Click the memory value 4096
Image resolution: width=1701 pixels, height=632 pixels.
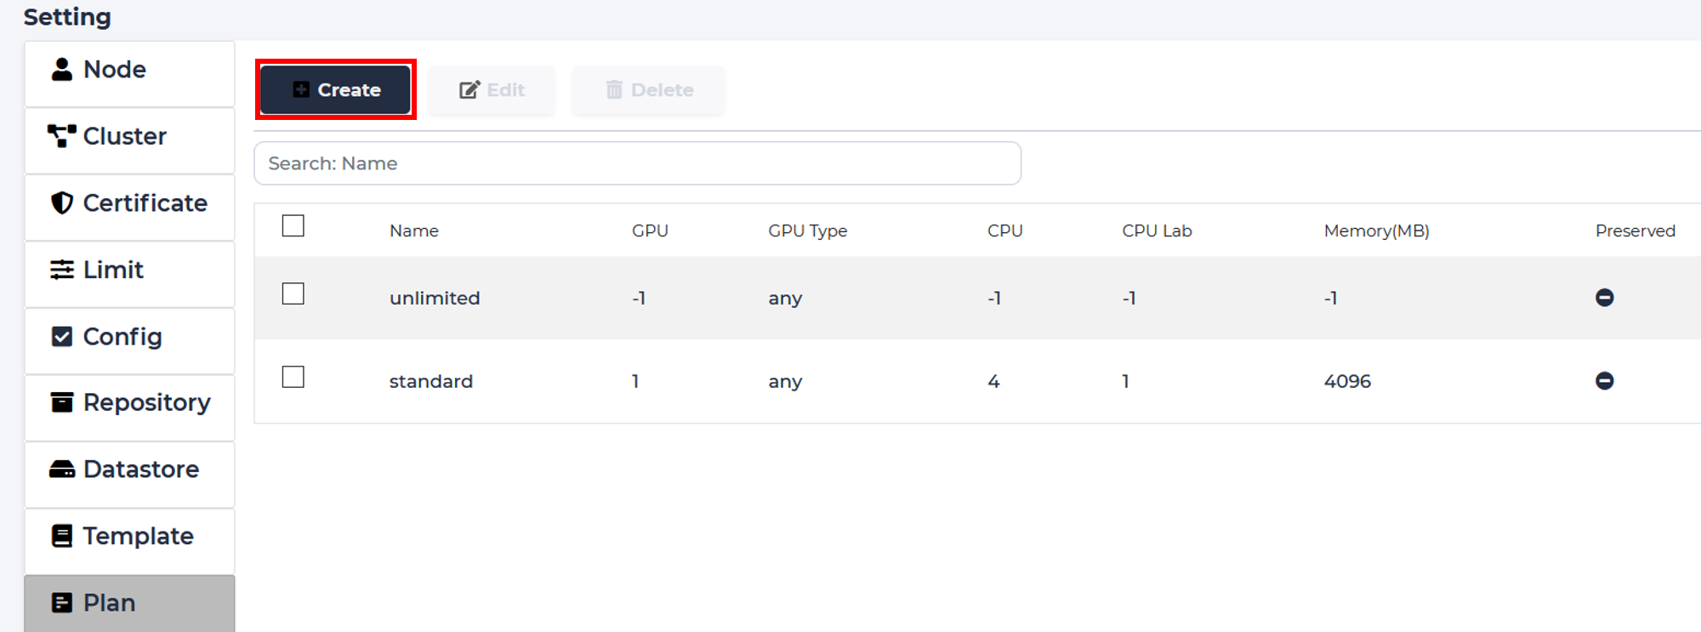coord(1347,381)
